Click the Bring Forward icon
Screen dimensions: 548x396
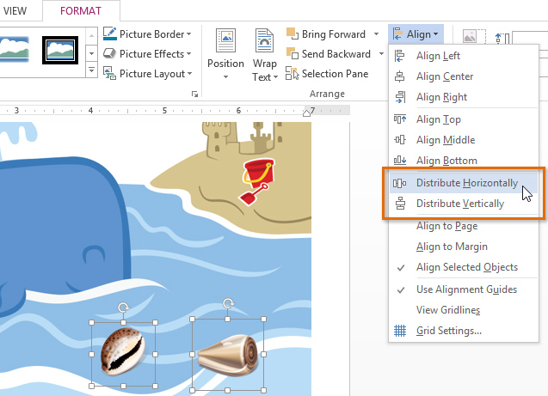pyautogui.click(x=292, y=34)
